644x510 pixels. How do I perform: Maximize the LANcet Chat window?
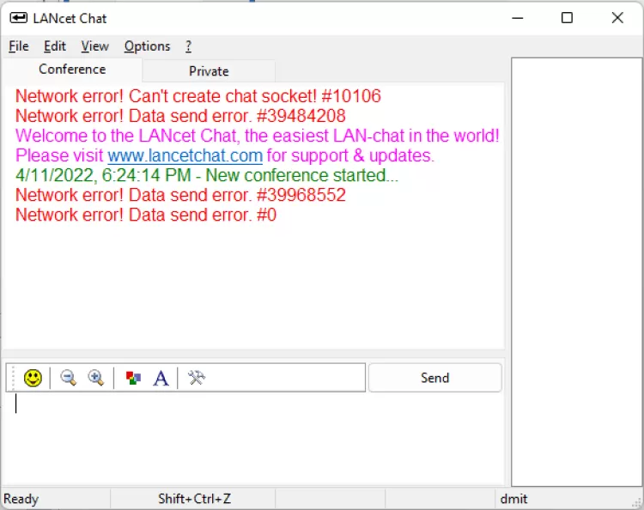tap(568, 18)
